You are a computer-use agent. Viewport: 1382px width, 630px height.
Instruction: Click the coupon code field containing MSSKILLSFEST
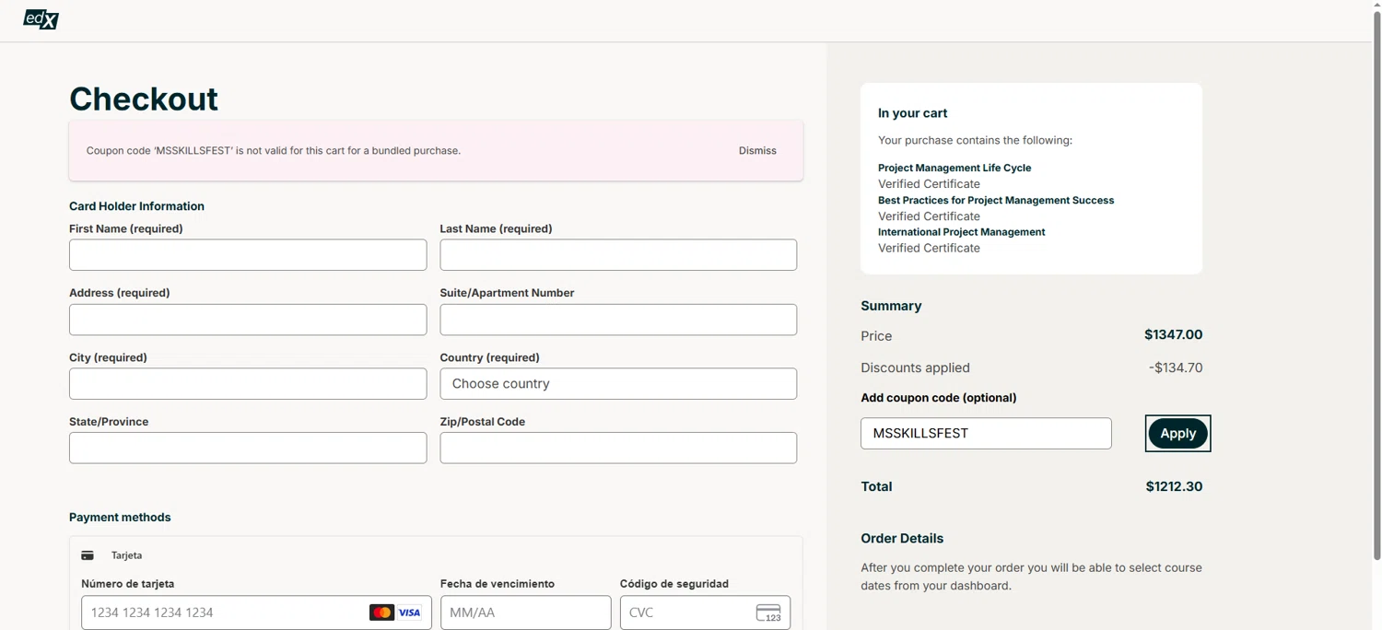click(986, 434)
